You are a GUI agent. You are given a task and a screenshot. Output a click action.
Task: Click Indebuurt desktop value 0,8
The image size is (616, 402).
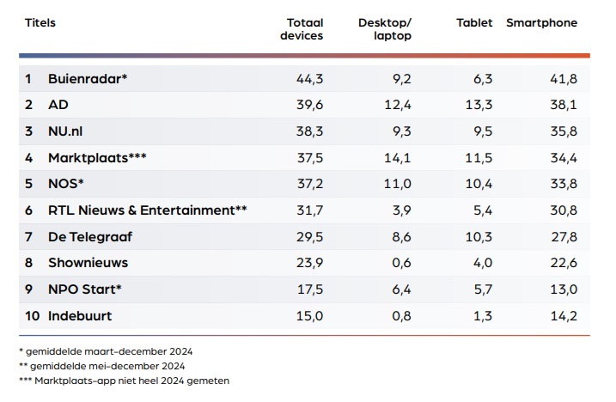coord(401,316)
